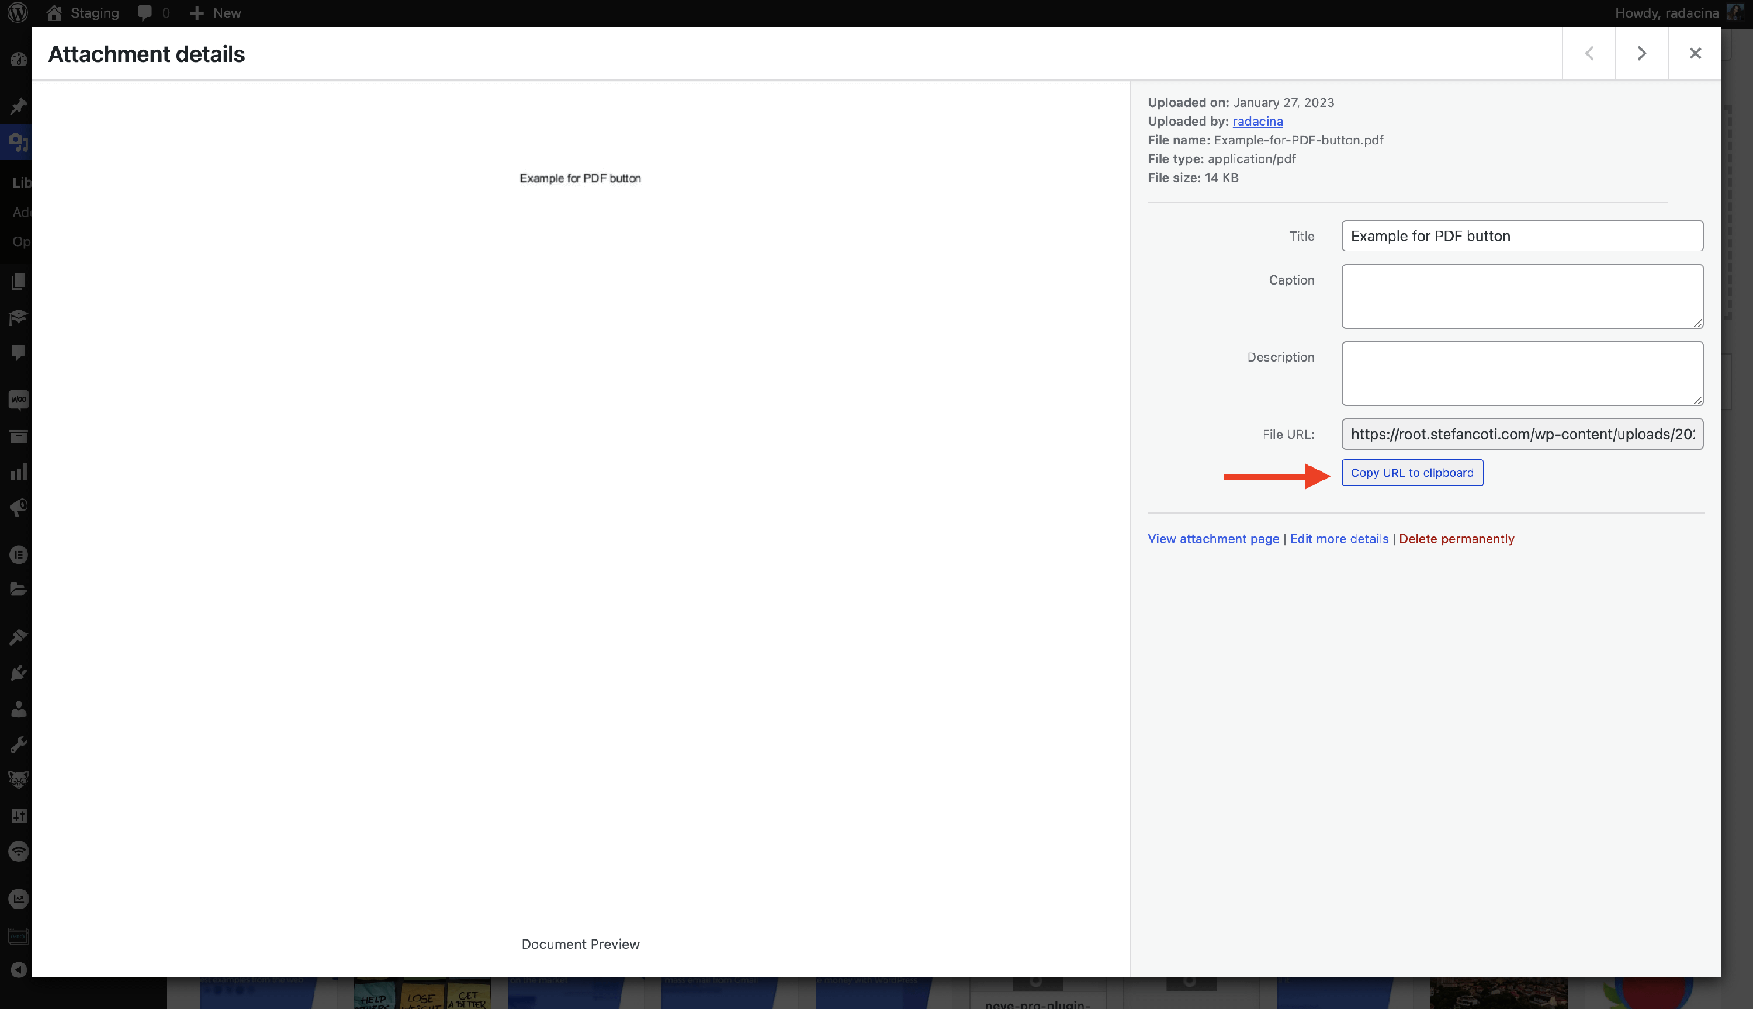Viewport: 1753px width, 1009px height.
Task: Go to previous attachment with left chevron
Action: (x=1589, y=53)
